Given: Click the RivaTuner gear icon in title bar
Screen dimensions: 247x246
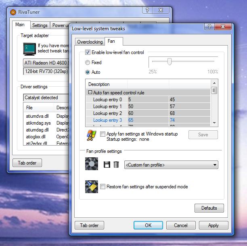Looking at the screenshot, I should pyautogui.click(x=14, y=12).
